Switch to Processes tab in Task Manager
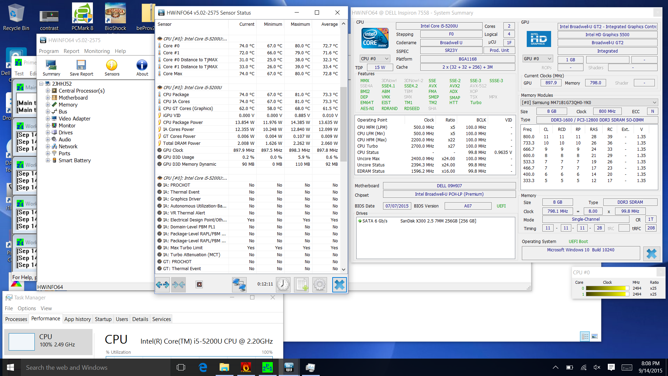The width and height of the screenshot is (668, 376). click(16, 319)
